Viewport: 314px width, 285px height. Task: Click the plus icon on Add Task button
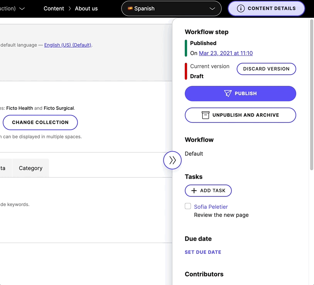point(194,190)
